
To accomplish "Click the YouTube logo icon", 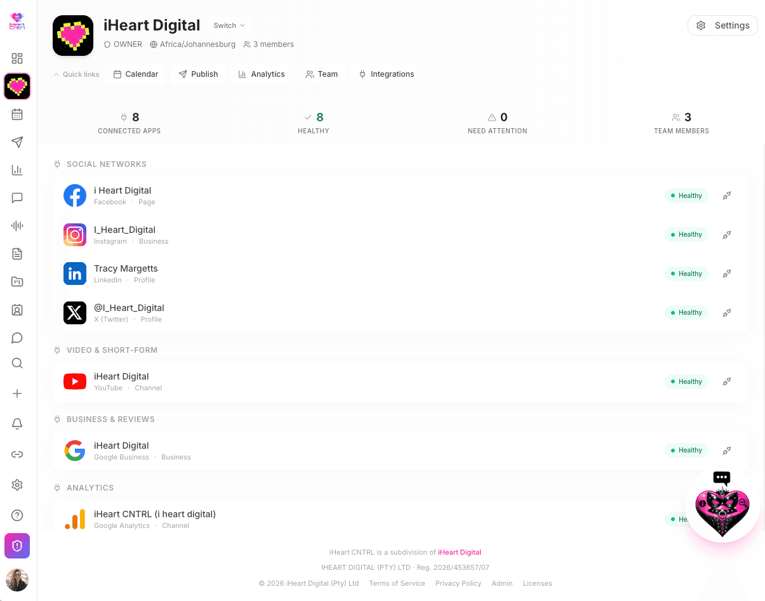I will (75, 381).
